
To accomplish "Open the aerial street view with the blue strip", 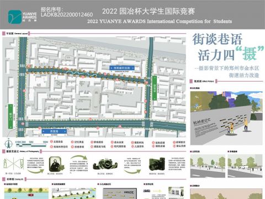I will tap(74, 193).
